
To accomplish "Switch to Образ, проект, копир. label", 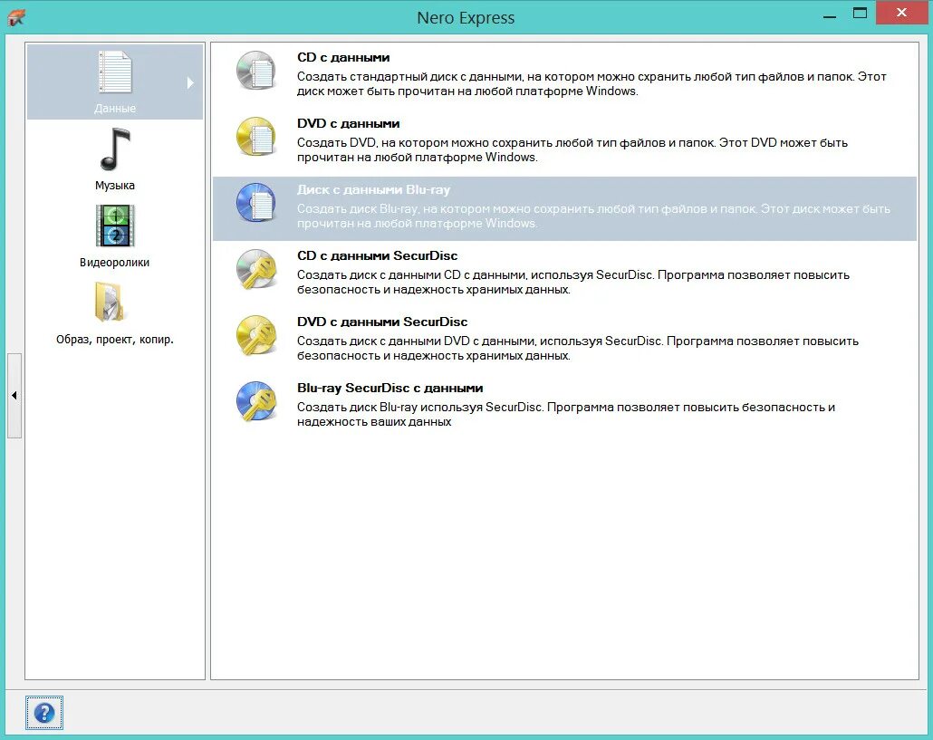I will [x=115, y=339].
